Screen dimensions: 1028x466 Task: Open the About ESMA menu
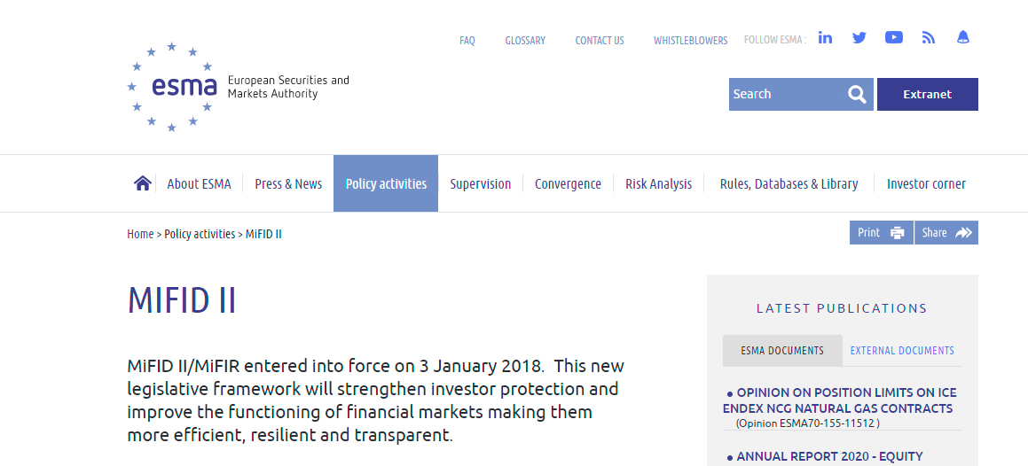point(199,184)
